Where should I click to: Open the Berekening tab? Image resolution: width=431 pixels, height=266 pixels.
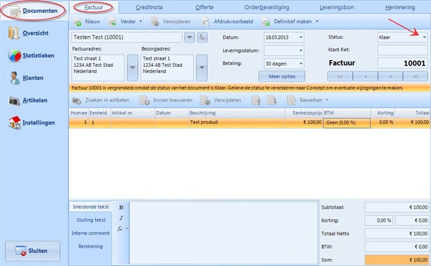click(x=90, y=247)
